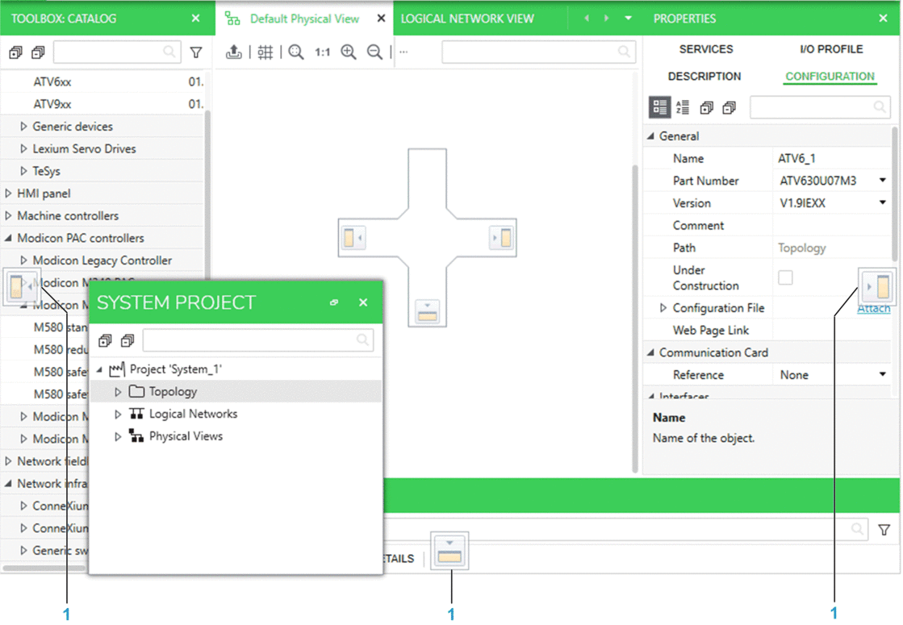
Task: Click the filter funnel in the bottom panel
Action: (884, 530)
